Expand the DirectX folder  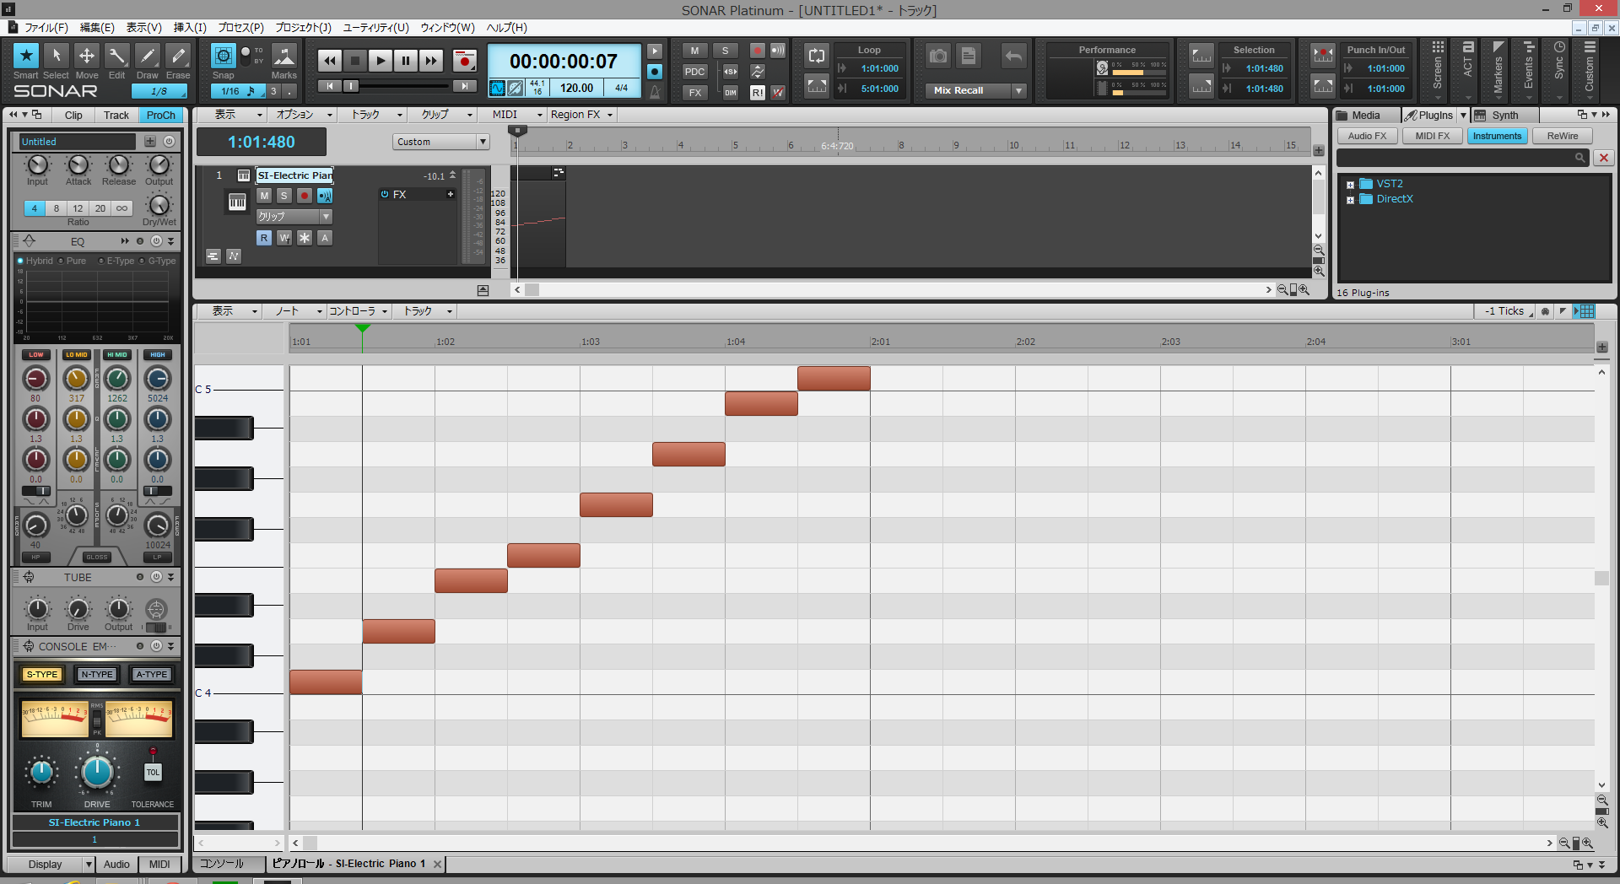(x=1350, y=200)
